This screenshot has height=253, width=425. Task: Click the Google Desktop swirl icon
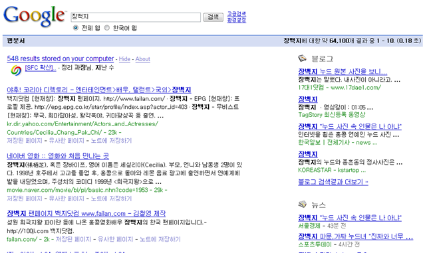pos(16,70)
